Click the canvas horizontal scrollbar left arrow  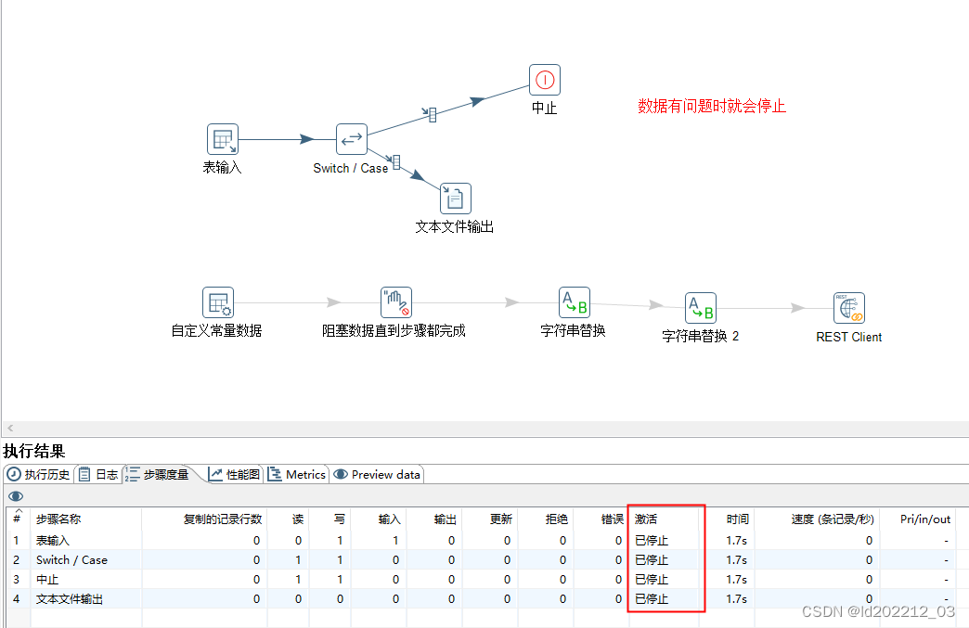point(10,428)
